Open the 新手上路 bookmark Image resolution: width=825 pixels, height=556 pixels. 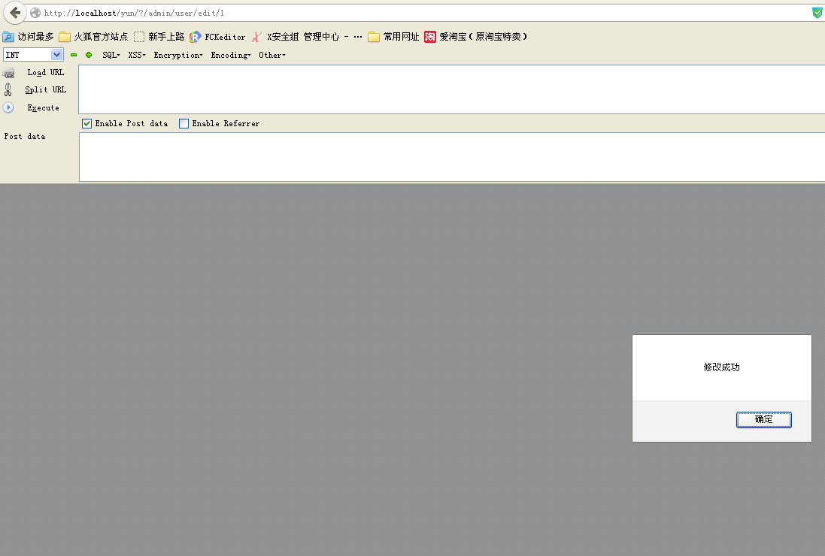[x=159, y=37]
